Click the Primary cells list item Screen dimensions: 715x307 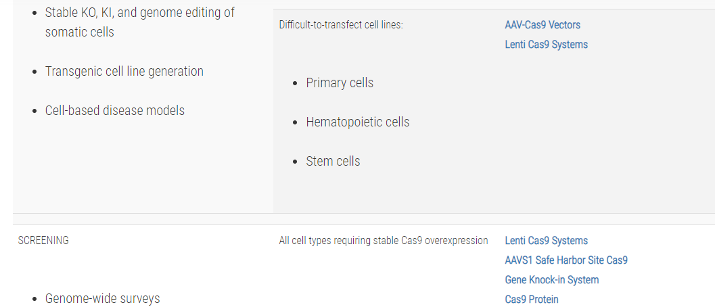340,82
